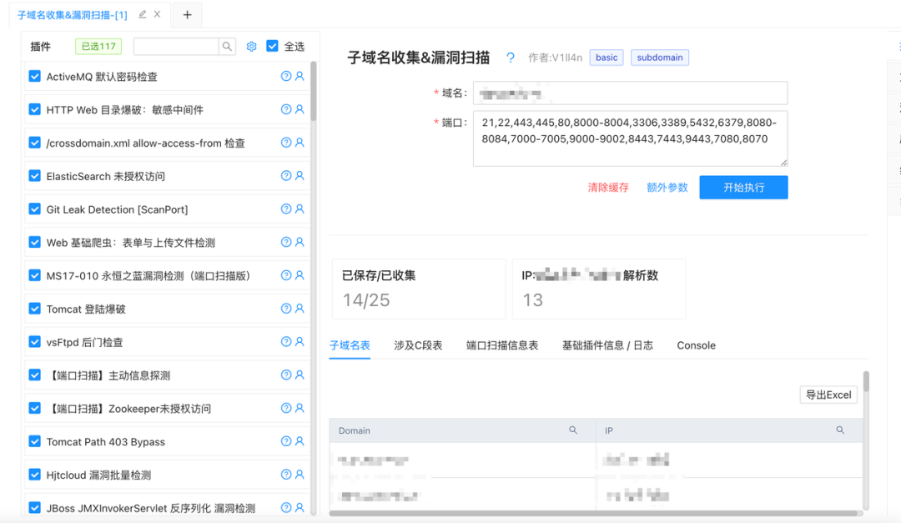
Task: Click the 解析数 value 13
Action: 532,300
